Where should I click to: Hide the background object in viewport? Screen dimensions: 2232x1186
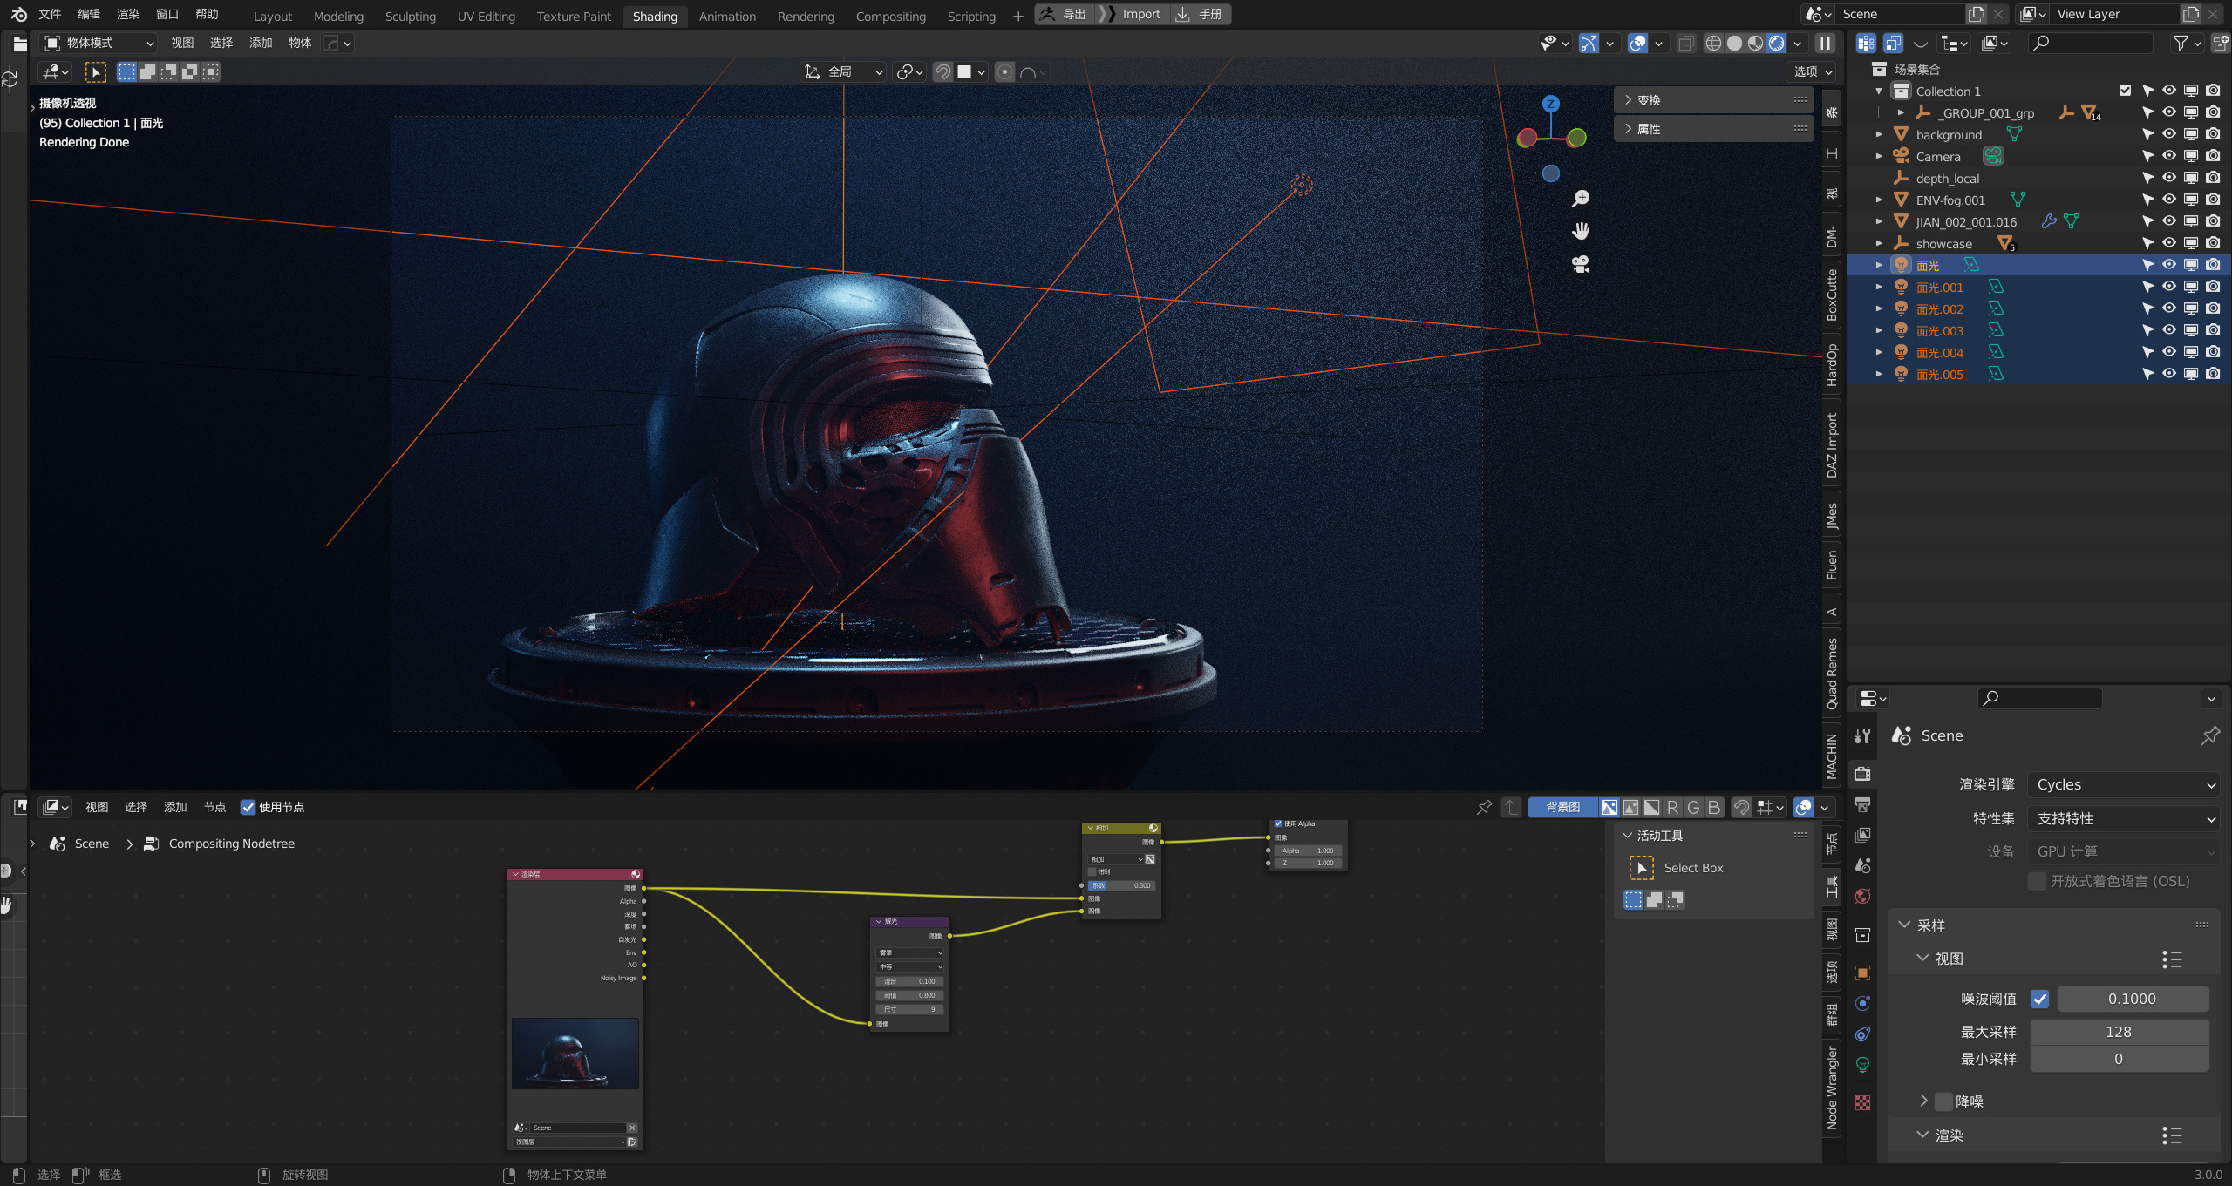2169,134
